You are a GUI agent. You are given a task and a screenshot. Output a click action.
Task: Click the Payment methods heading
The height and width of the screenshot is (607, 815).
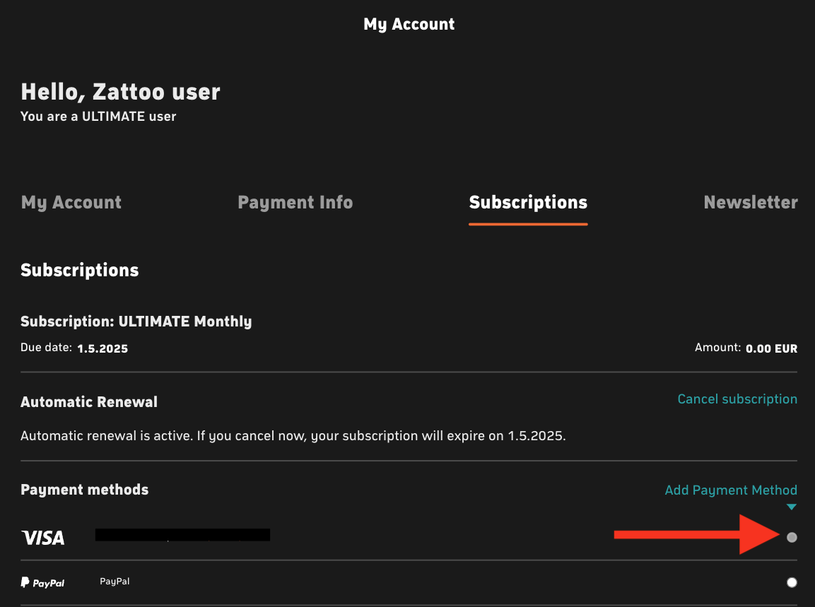coord(85,490)
